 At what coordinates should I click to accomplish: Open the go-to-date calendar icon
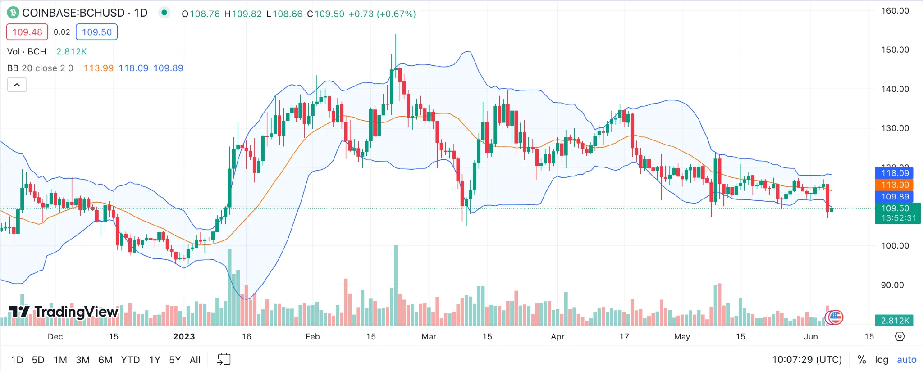[224, 359]
